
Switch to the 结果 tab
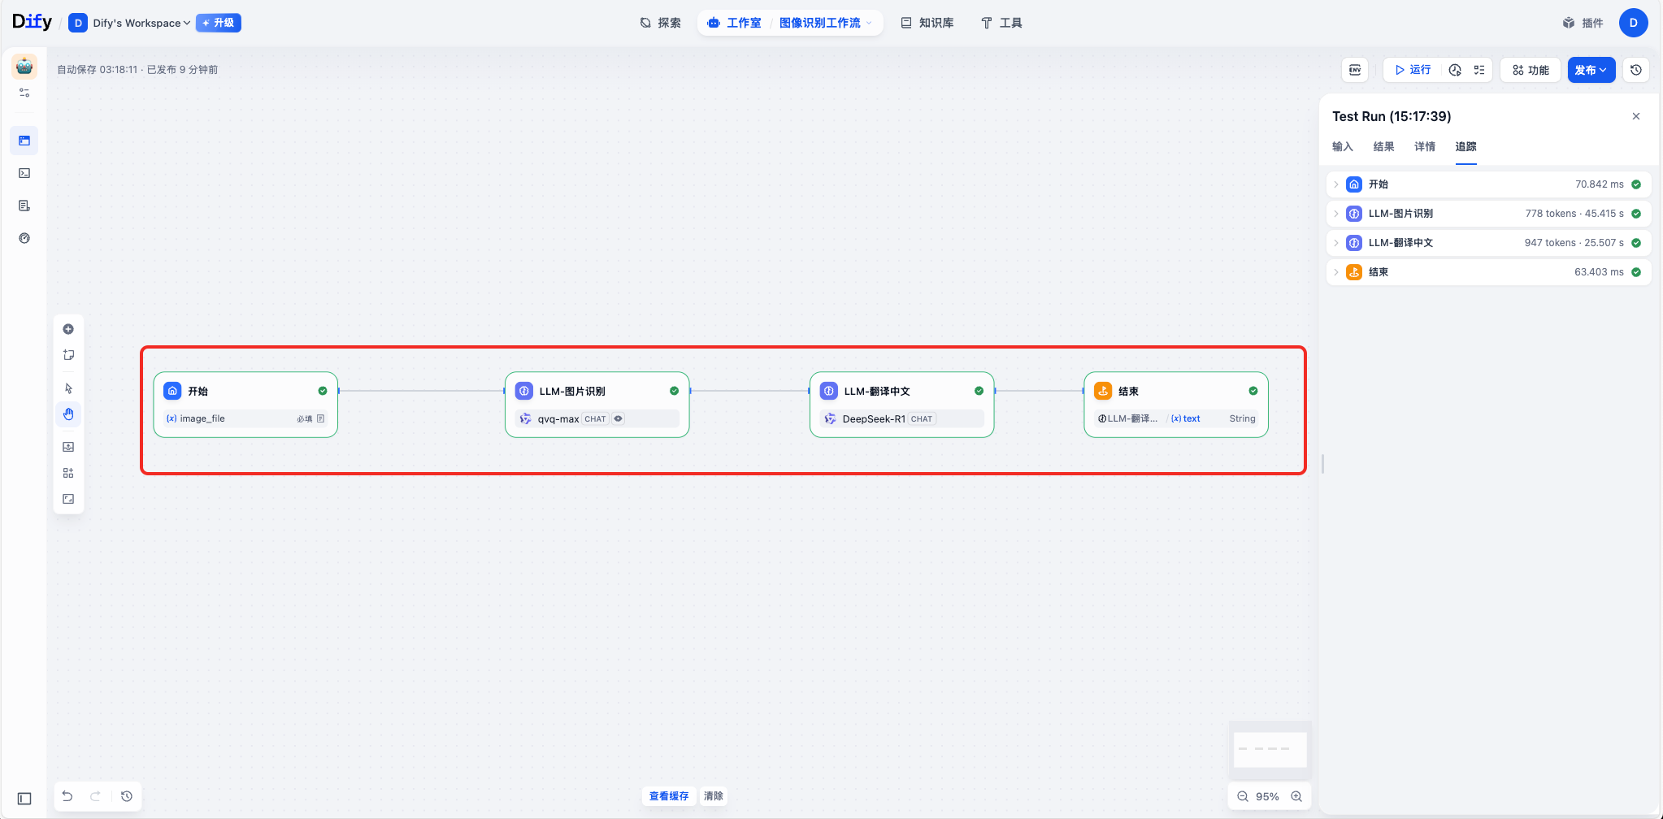coord(1383,147)
